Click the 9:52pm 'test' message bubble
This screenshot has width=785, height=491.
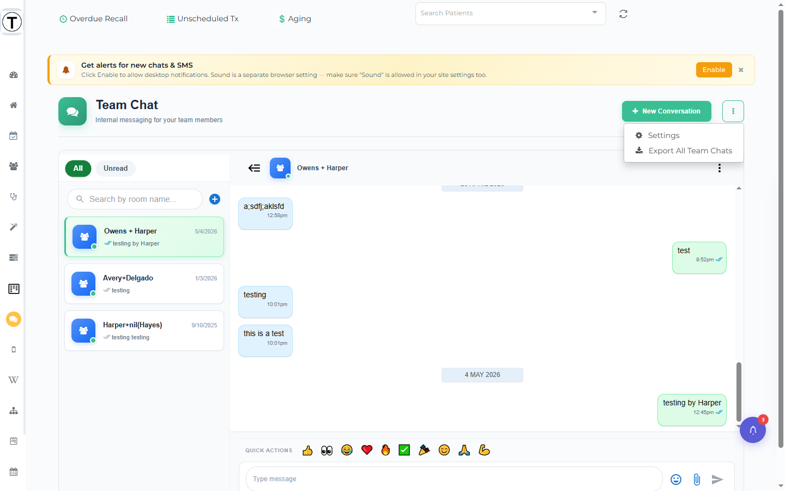pyautogui.click(x=699, y=258)
